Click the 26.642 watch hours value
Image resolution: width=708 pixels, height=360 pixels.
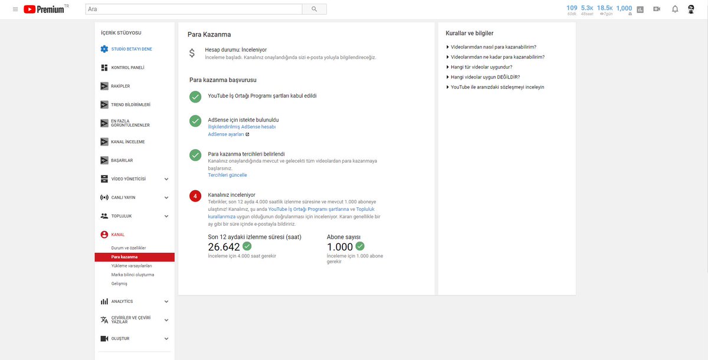coord(224,247)
